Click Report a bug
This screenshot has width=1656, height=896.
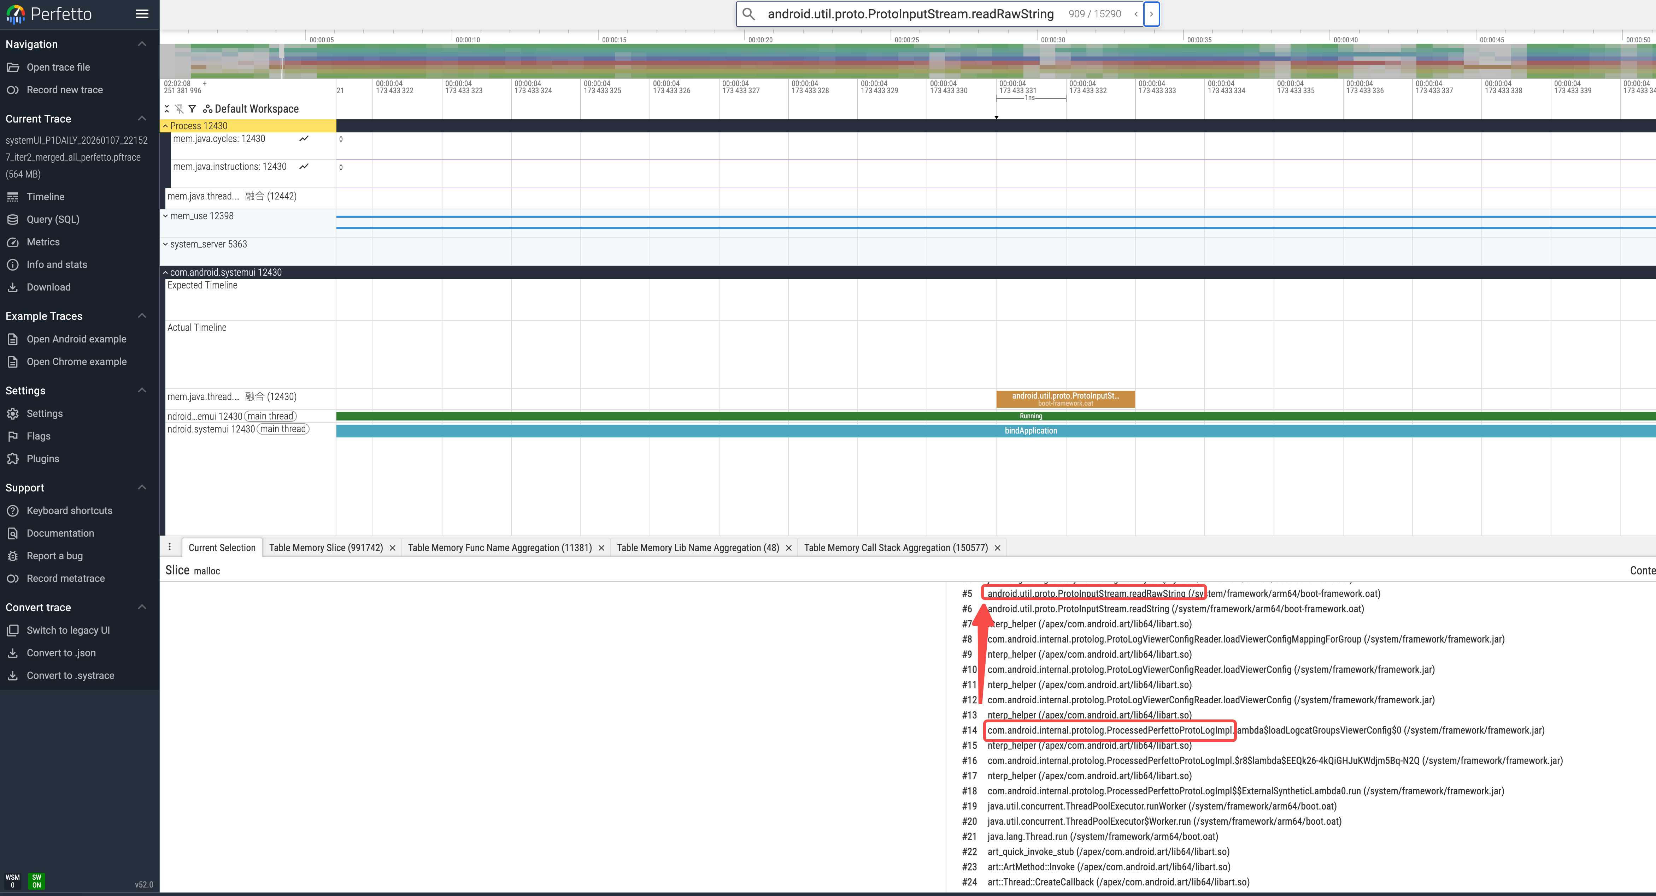tap(54, 556)
